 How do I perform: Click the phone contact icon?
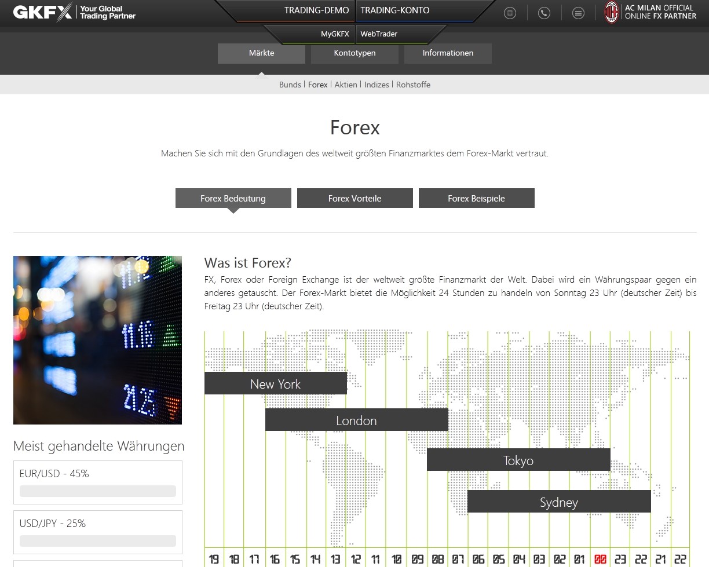pos(544,13)
